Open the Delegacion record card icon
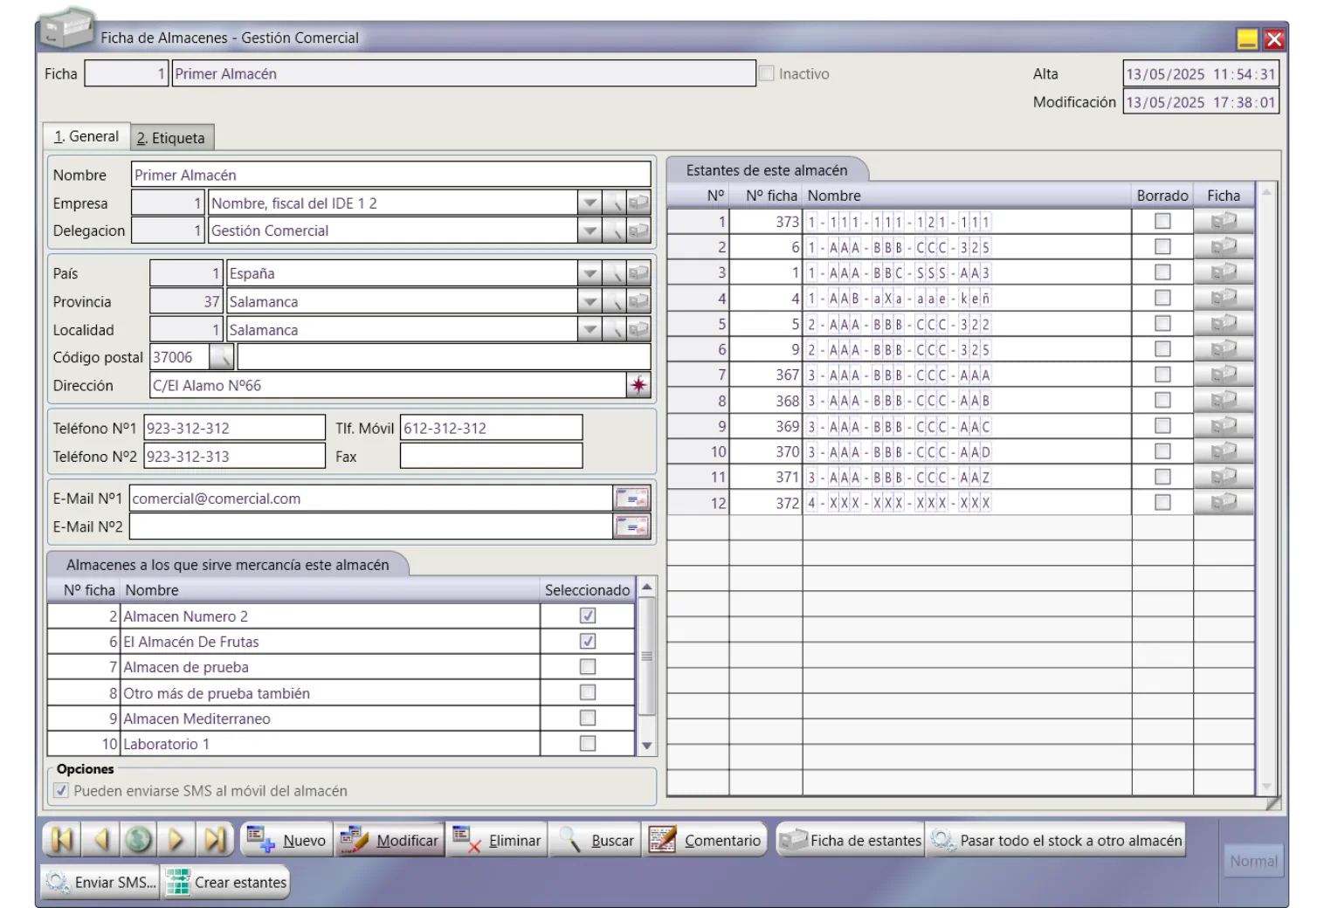Viewport: 1324px width, 908px height. click(x=639, y=230)
